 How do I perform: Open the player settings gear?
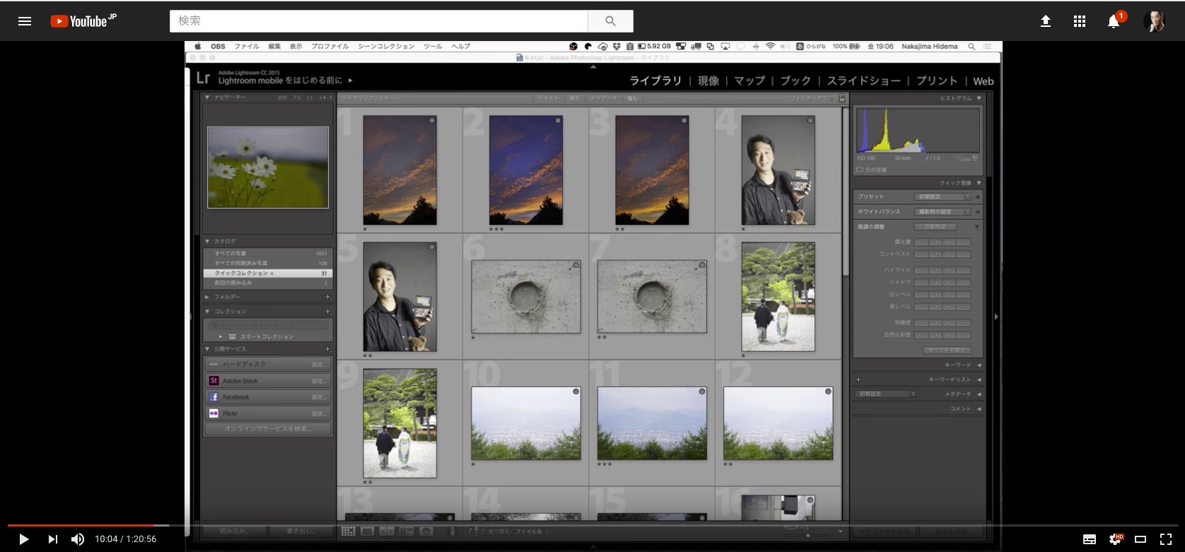click(x=1116, y=539)
